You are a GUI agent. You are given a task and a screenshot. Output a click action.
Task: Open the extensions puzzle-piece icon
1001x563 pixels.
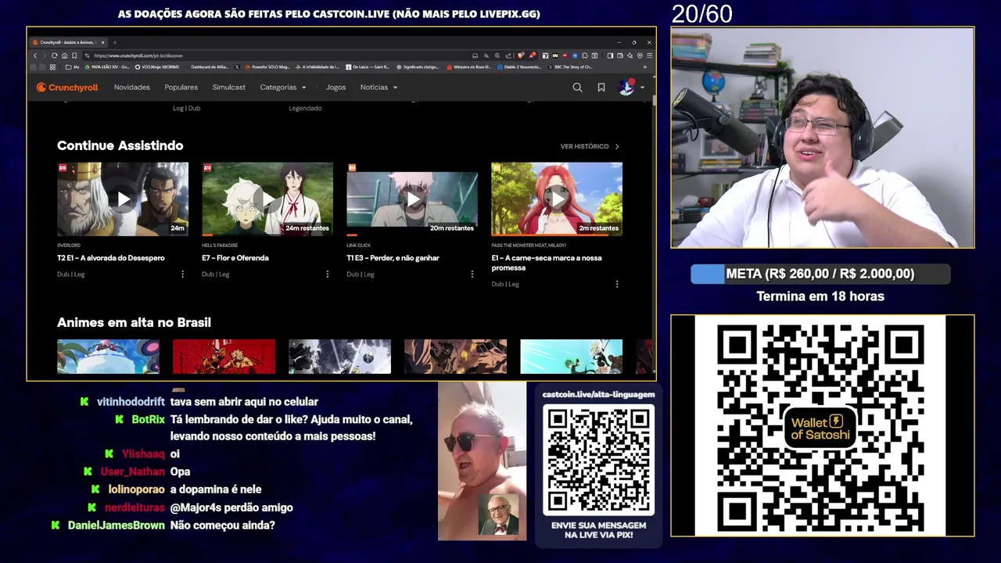point(585,56)
